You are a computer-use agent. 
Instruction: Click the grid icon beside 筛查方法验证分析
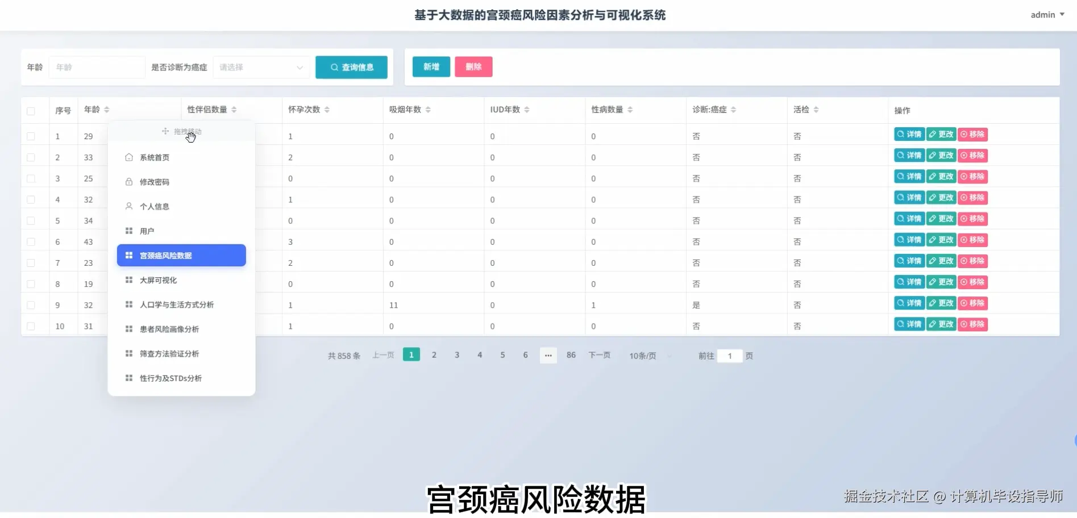[x=129, y=353]
